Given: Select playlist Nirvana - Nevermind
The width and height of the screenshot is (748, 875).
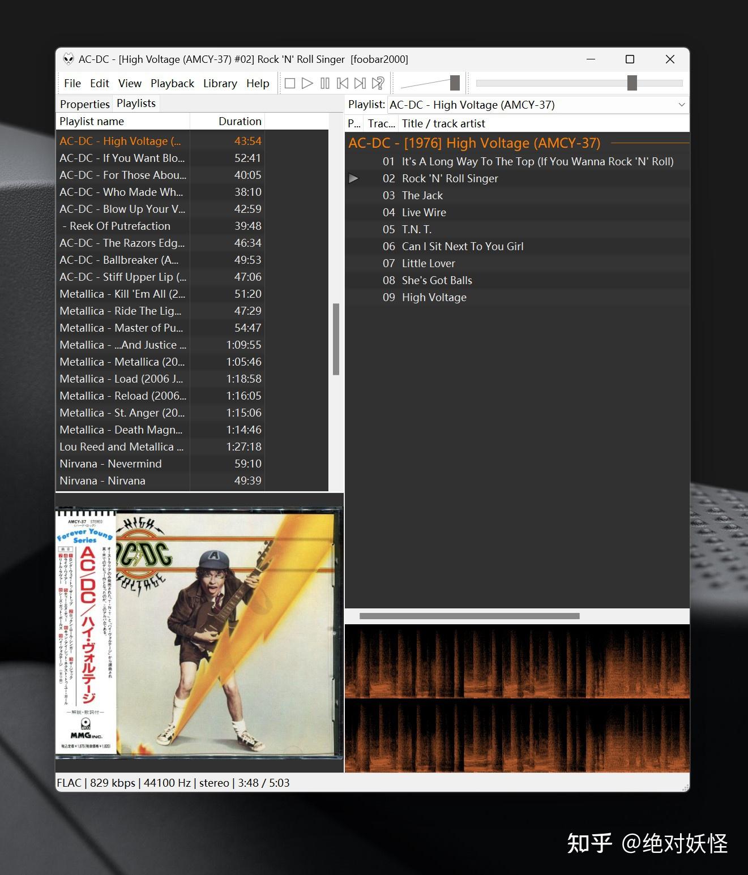Looking at the screenshot, I should point(192,464).
